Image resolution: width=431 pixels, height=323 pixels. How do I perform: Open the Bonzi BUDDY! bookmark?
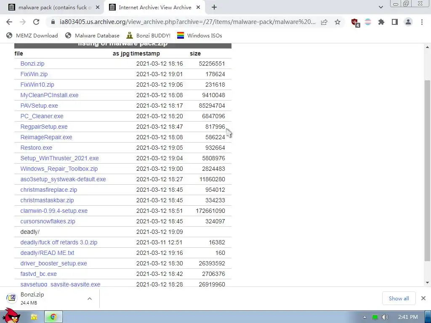coord(148,35)
